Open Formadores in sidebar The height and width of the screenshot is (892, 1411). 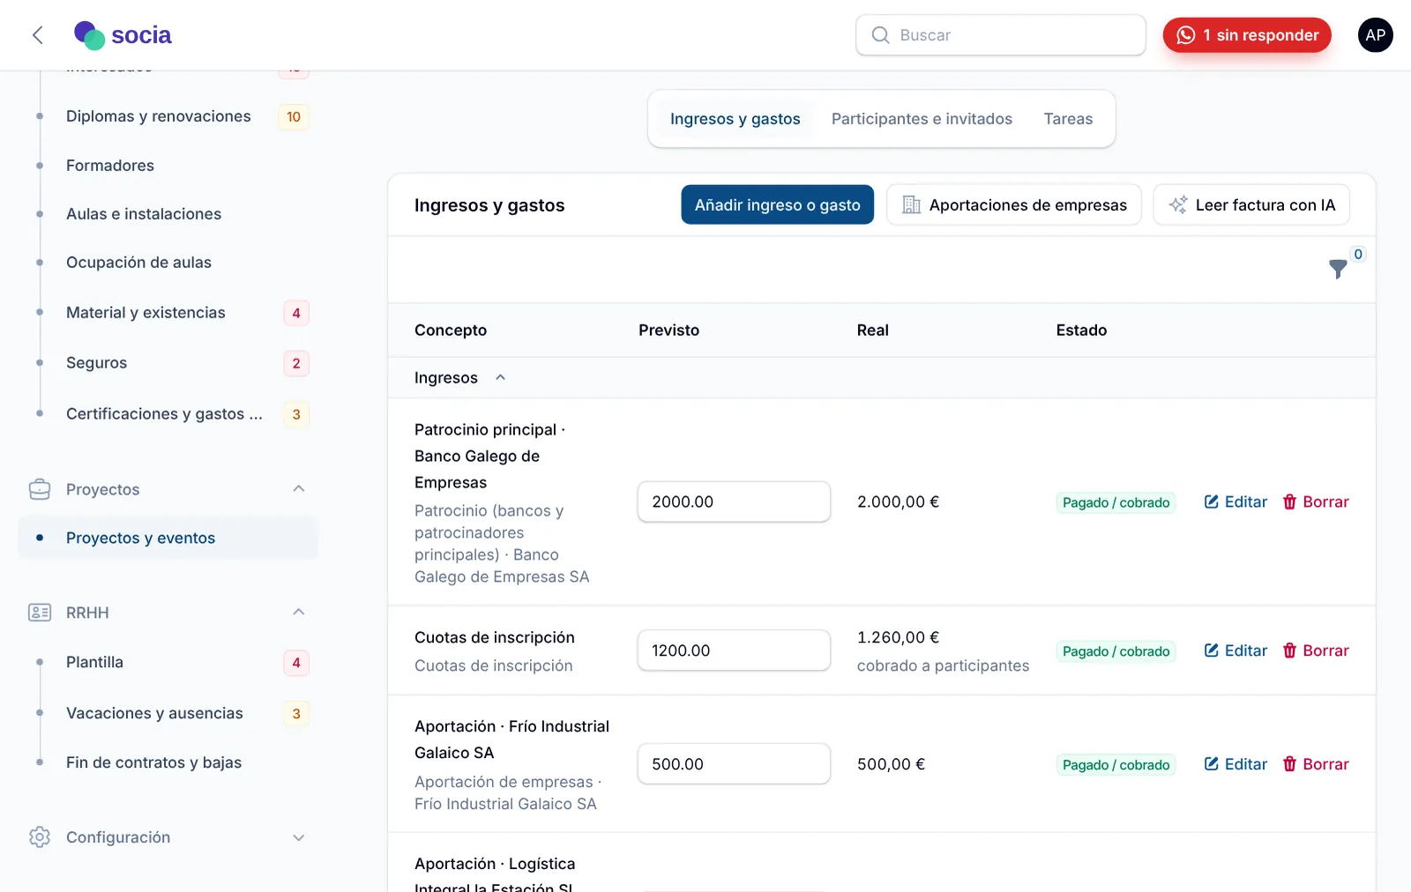tap(110, 166)
